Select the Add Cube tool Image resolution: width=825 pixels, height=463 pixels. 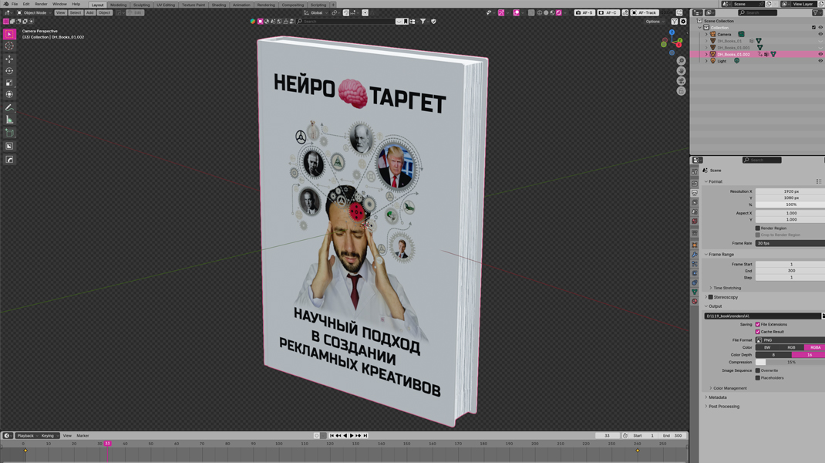(9, 133)
